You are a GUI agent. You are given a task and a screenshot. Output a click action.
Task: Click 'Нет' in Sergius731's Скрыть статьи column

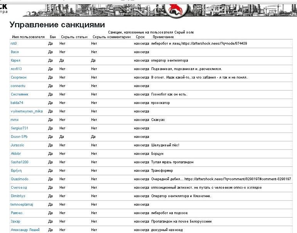(62, 128)
